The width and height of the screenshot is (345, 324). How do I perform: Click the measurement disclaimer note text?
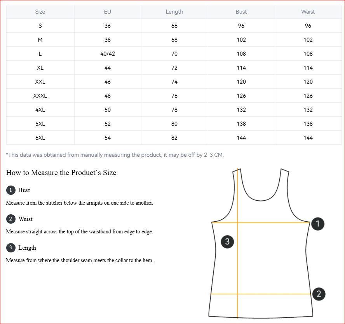coord(115,155)
